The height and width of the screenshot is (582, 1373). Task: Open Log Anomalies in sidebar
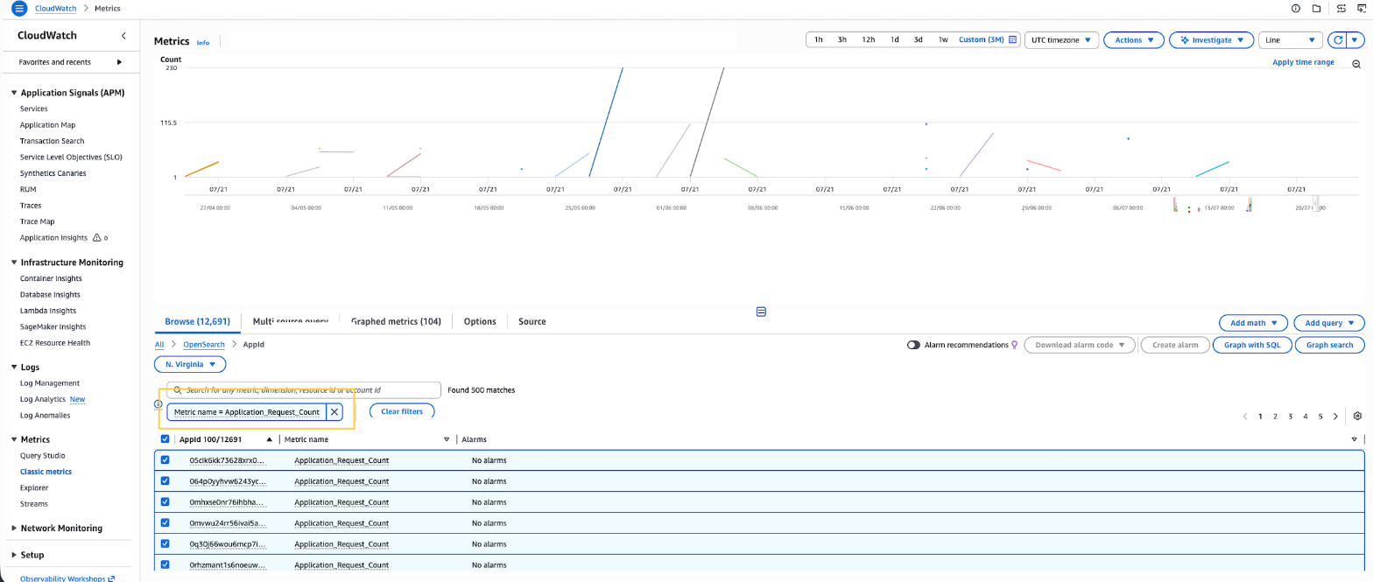tap(46, 415)
